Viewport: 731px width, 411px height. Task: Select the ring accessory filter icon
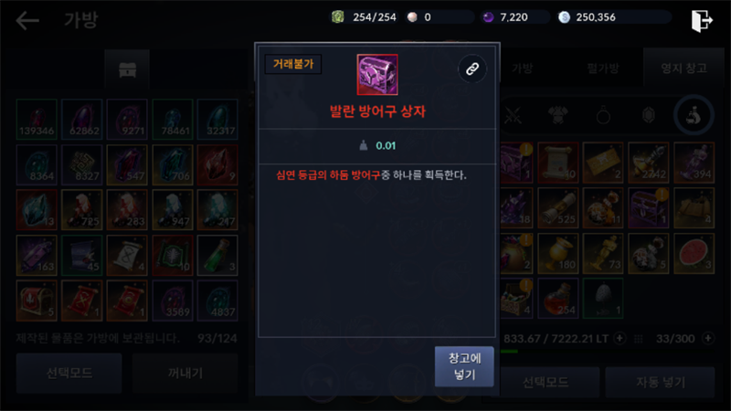[x=603, y=115]
